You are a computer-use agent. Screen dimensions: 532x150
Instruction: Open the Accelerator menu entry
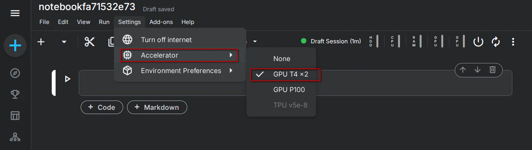(180, 55)
